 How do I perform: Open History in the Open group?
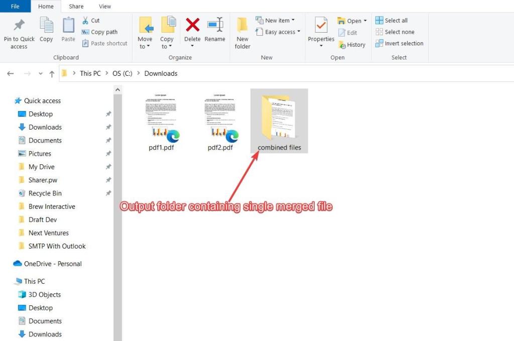[x=352, y=45]
